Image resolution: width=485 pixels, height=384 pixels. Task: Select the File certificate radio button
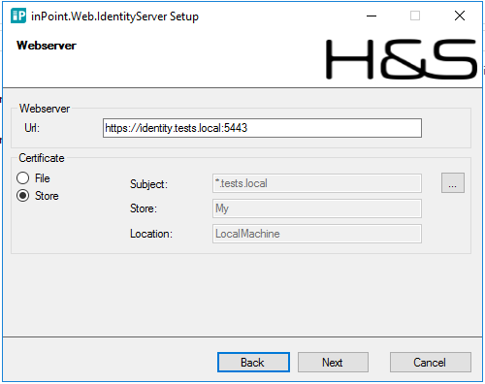[22, 177]
